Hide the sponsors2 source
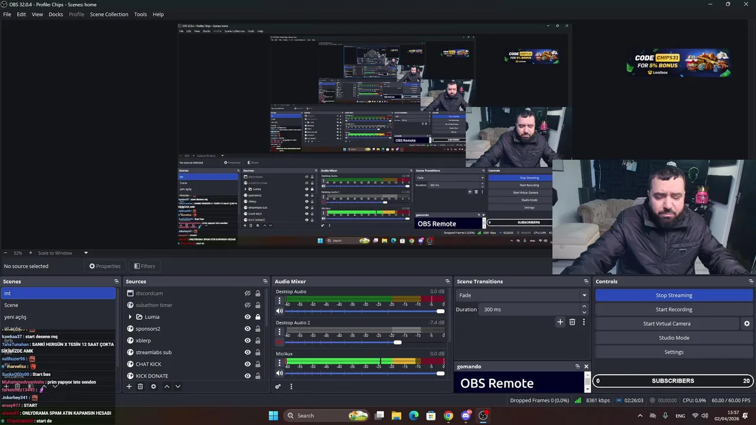Screen dimensions: 756x425 tap(247, 329)
